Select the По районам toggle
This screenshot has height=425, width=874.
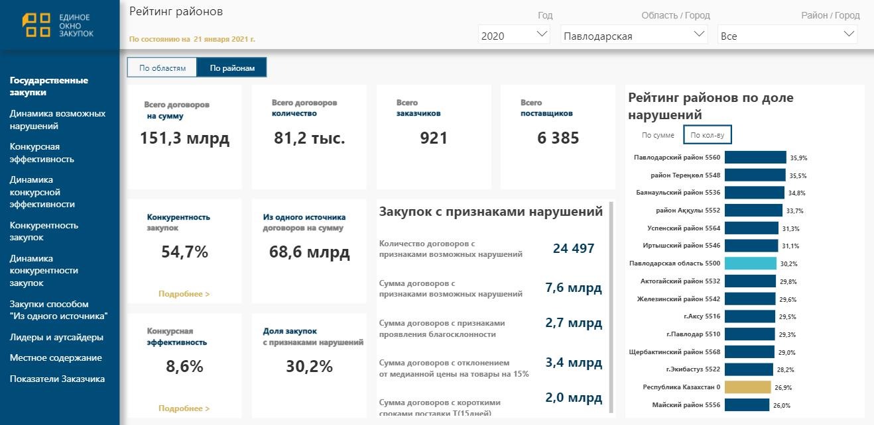(231, 68)
